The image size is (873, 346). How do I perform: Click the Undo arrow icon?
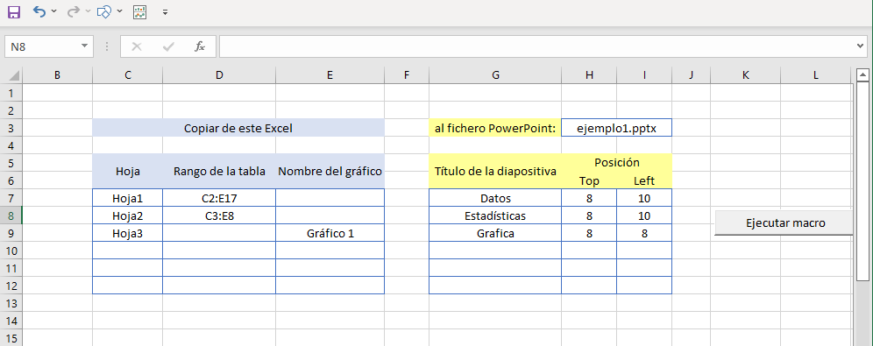(39, 11)
